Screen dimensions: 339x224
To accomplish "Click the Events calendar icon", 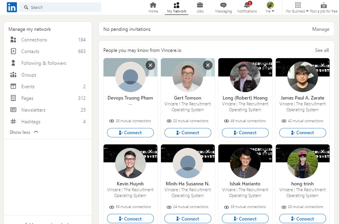I will coord(13,86).
